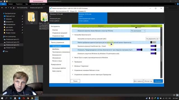Toggle Отключить защитник Windows switch
This screenshot has width=179, height=100.
coord(153,53)
